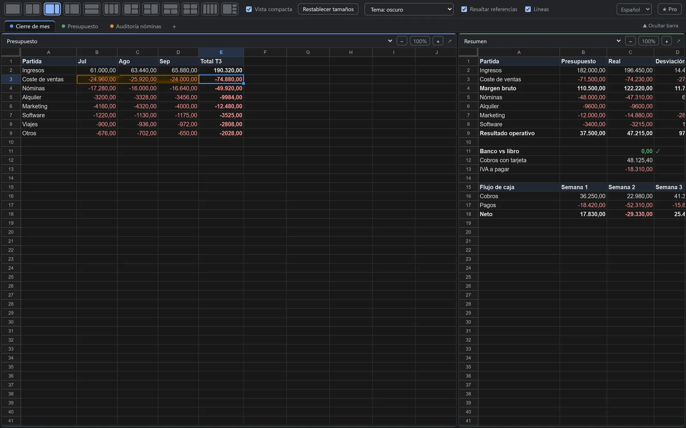Click the Nóminas cell in Presupuesto pane
The width and height of the screenshot is (686, 428).
click(x=48, y=88)
